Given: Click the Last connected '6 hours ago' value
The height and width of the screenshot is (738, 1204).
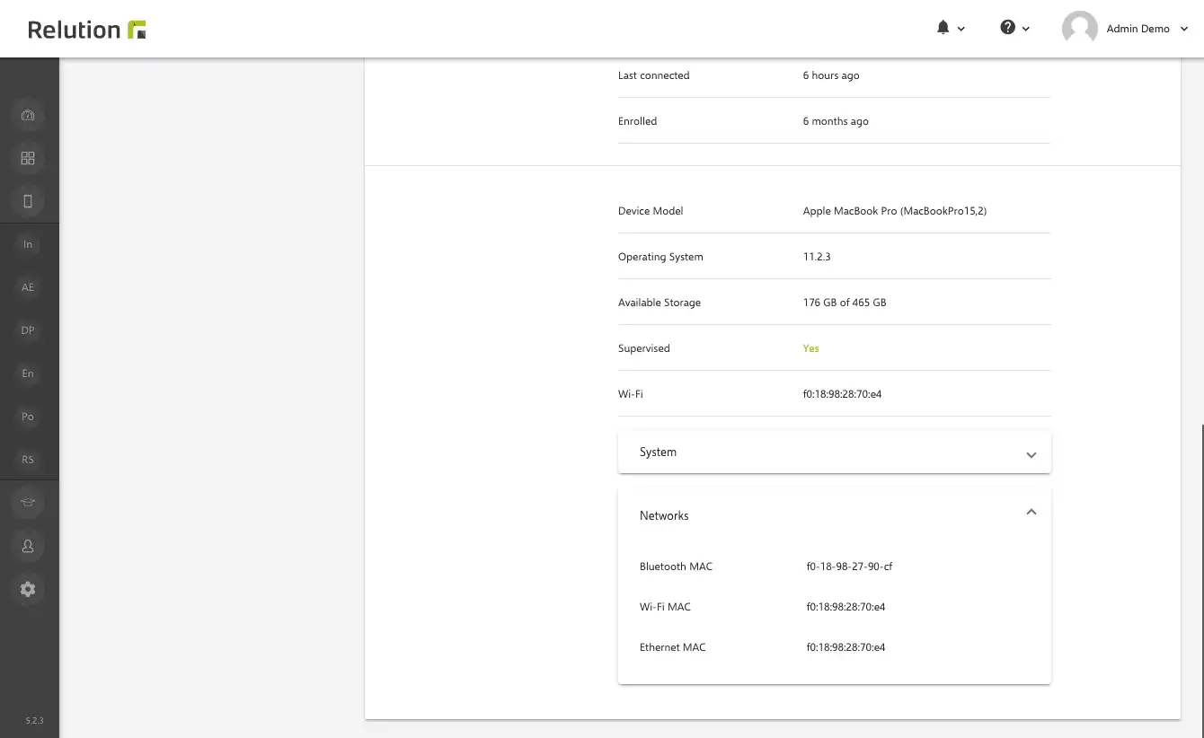Looking at the screenshot, I should (831, 75).
